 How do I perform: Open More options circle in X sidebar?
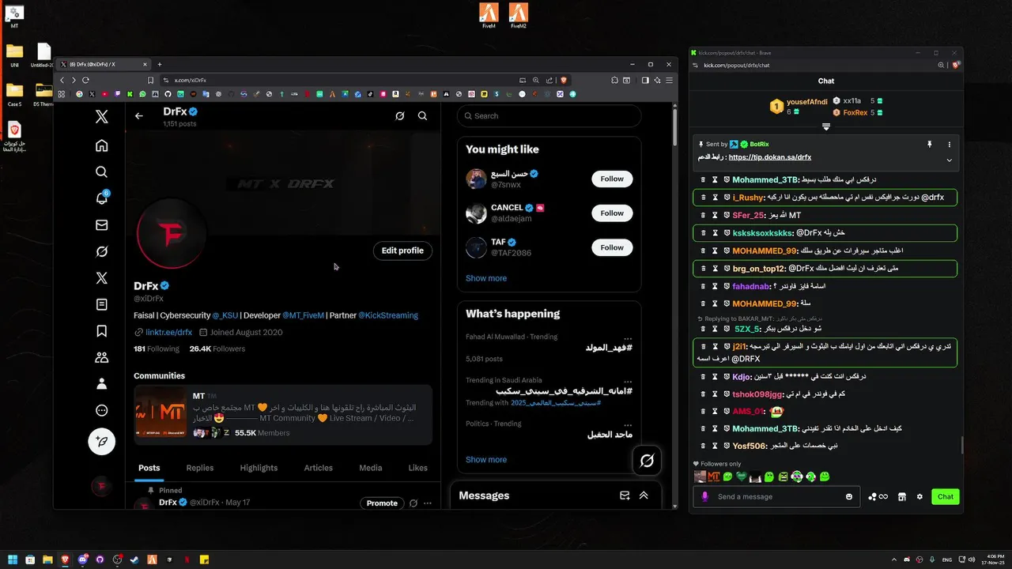tap(101, 410)
